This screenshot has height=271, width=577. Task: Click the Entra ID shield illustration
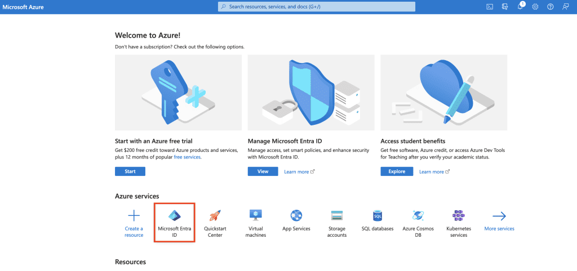coord(311,93)
